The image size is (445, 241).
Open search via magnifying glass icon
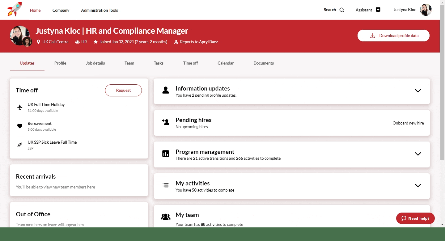point(342,10)
